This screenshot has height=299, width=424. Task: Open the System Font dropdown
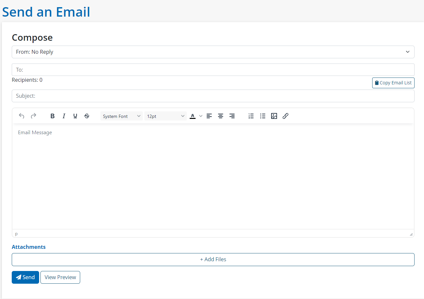pos(121,116)
